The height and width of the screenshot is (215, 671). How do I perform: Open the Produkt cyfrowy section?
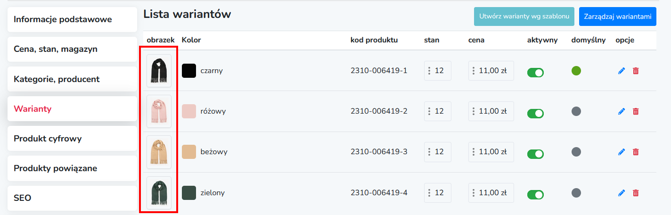click(72, 139)
